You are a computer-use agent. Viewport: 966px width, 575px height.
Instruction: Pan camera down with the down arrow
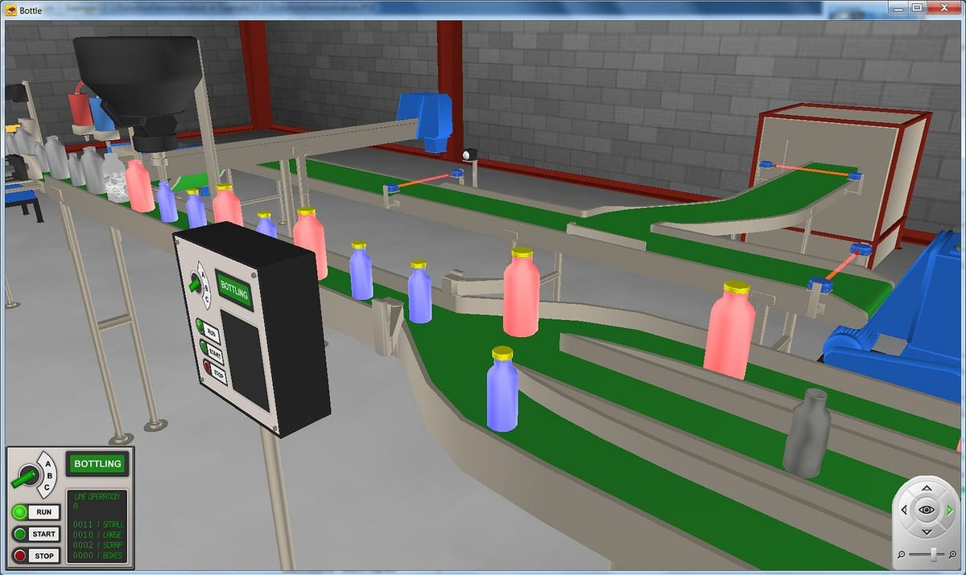pyautogui.click(x=927, y=531)
